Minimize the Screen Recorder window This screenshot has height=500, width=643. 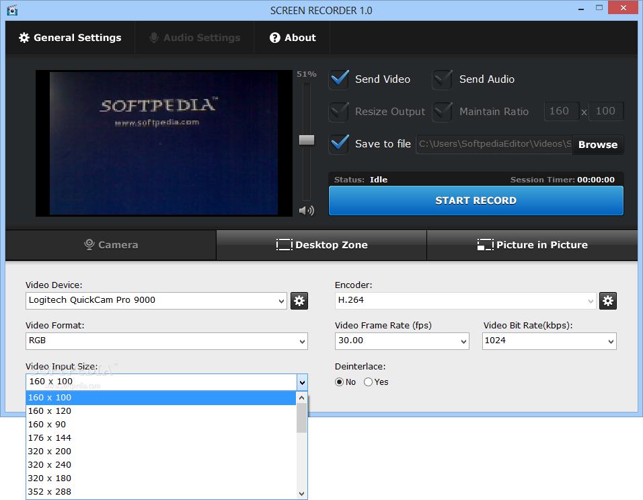tap(581, 8)
